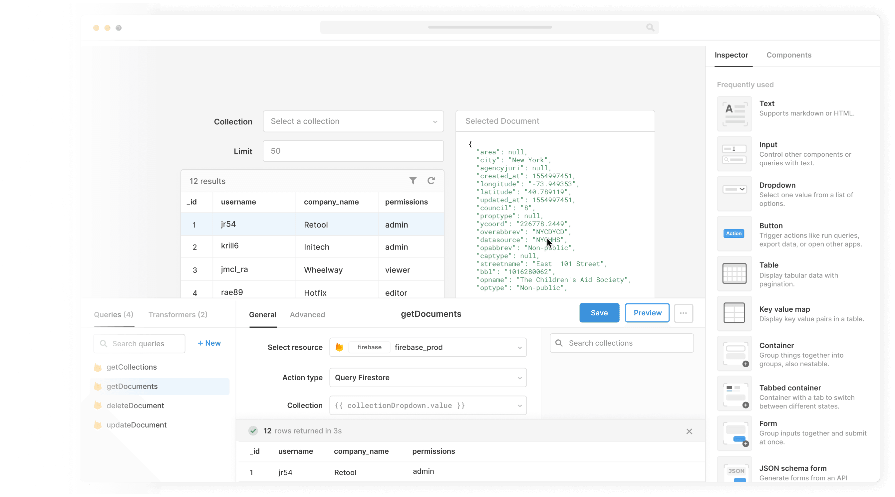Image resolution: width=895 pixels, height=497 pixels.
Task: Save the getDocuments query
Action: pos(599,313)
